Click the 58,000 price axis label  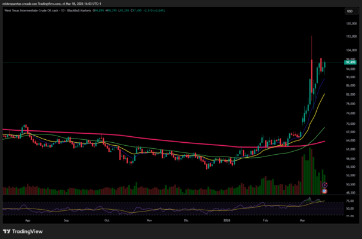[x=349, y=158]
